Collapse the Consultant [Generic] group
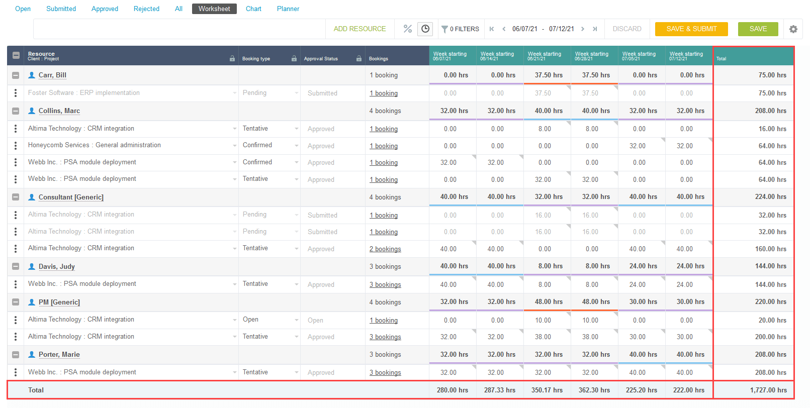Viewport: 810px width, 408px height. click(x=16, y=197)
